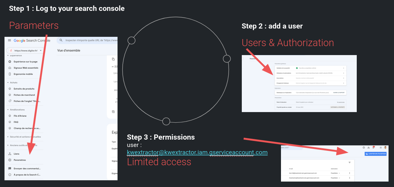Open the hamburger menu beside Google Search Console
Screen dimensions: 394x187
point(9,40)
